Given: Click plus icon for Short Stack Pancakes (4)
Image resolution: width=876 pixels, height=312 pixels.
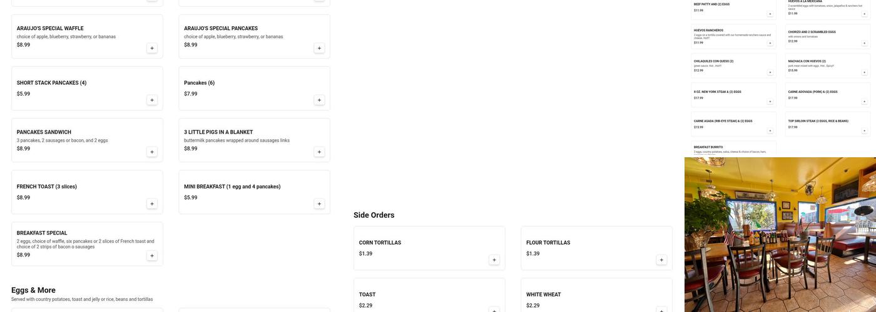Looking at the screenshot, I should [152, 100].
